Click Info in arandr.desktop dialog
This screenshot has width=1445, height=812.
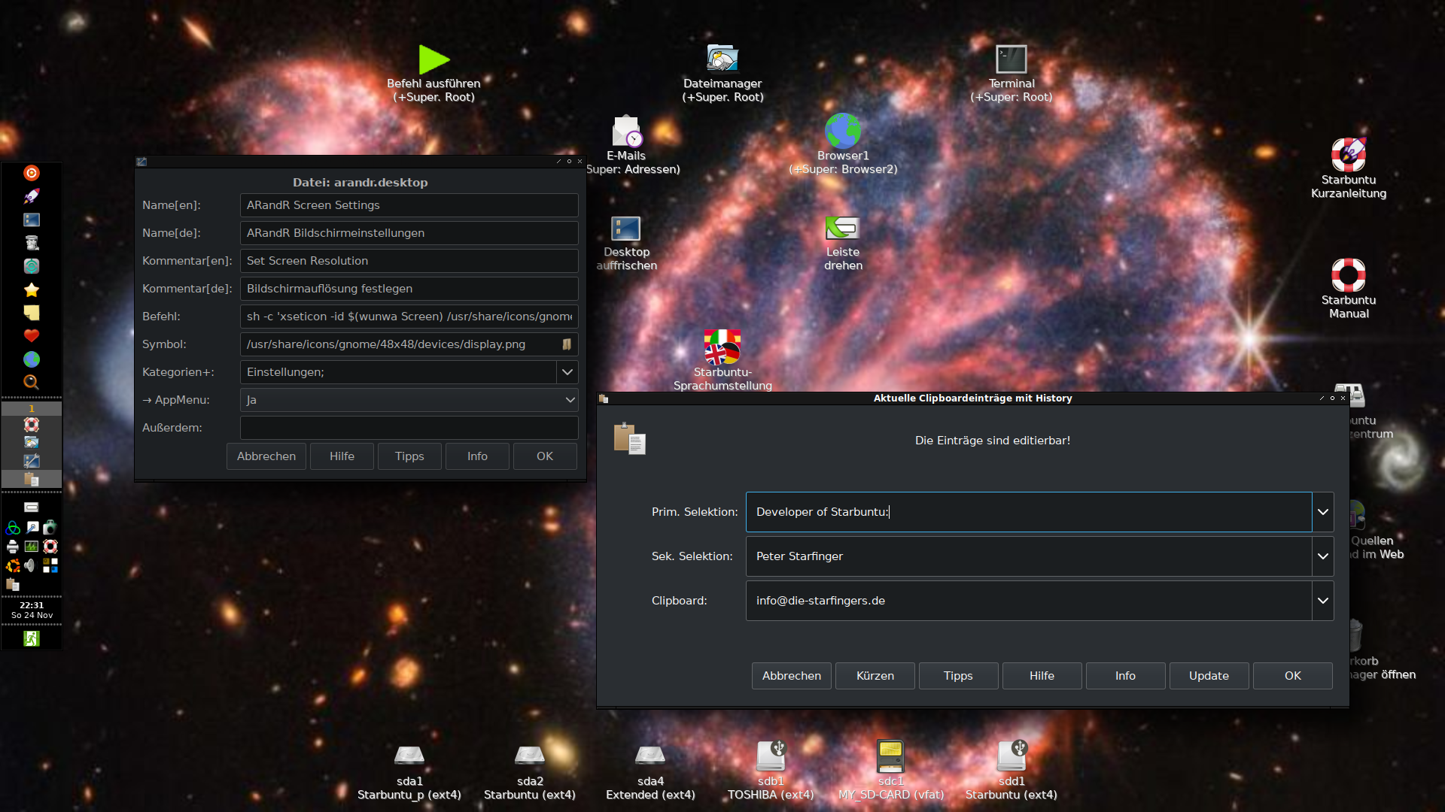point(477,456)
